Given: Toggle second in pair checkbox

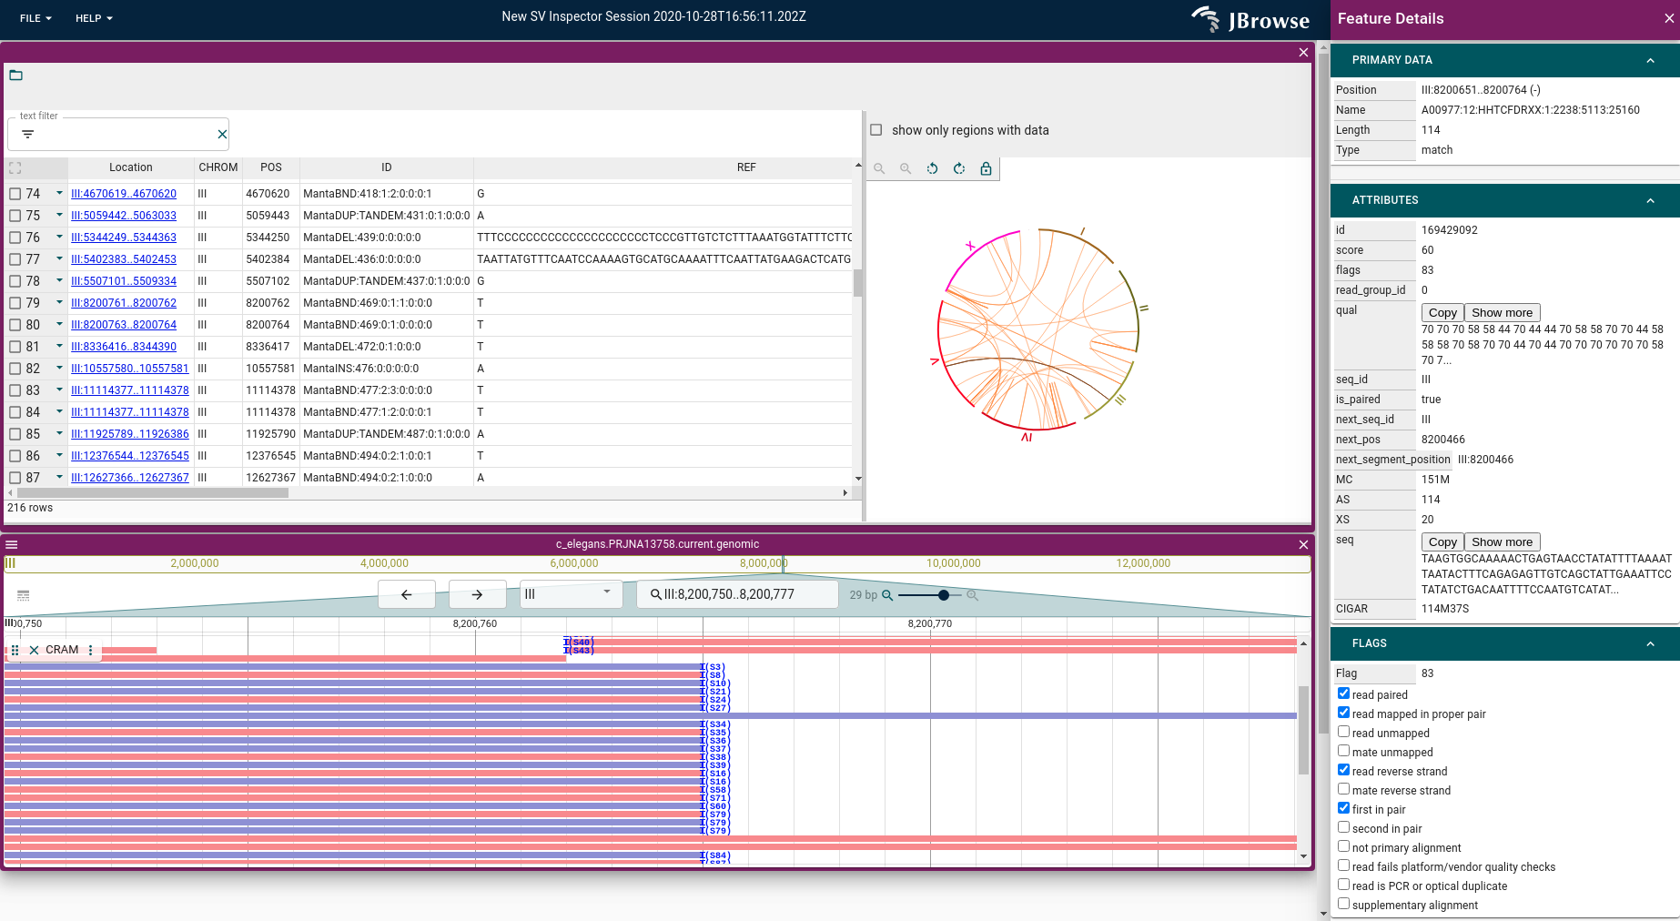Looking at the screenshot, I should pos(1343,827).
